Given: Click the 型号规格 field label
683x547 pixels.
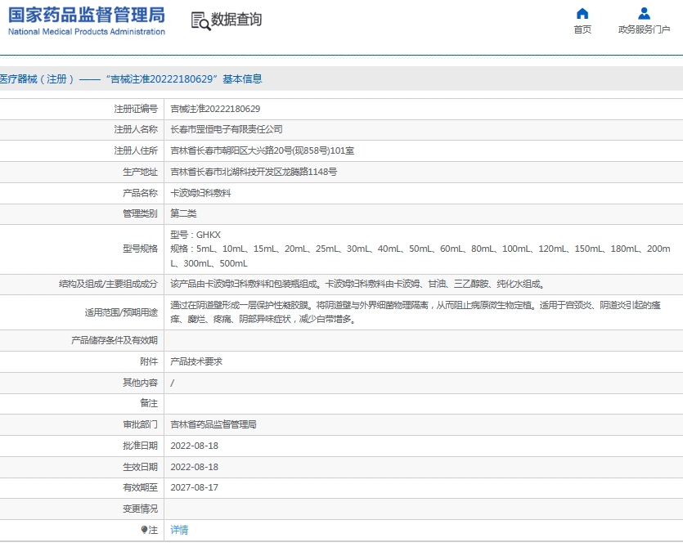Looking at the screenshot, I should pyautogui.click(x=140, y=249).
